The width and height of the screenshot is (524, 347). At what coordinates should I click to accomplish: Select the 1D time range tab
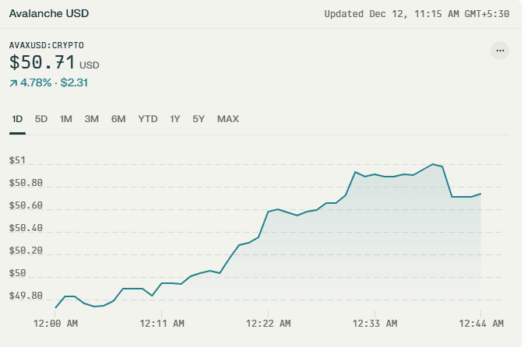pos(17,119)
